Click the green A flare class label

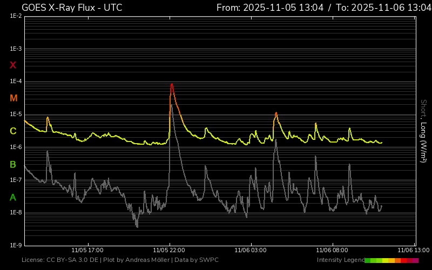[13, 197]
